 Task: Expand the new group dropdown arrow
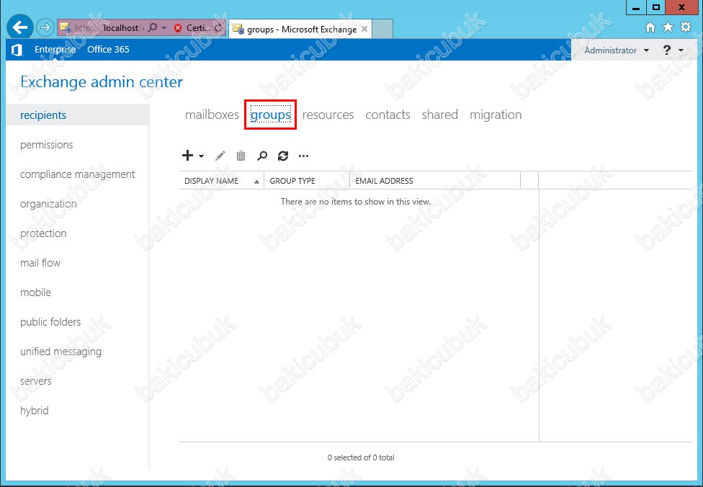pos(201,156)
